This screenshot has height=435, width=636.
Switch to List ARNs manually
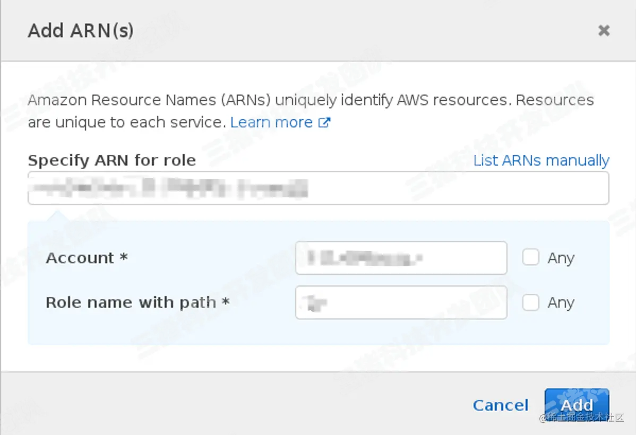click(x=541, y=160)
